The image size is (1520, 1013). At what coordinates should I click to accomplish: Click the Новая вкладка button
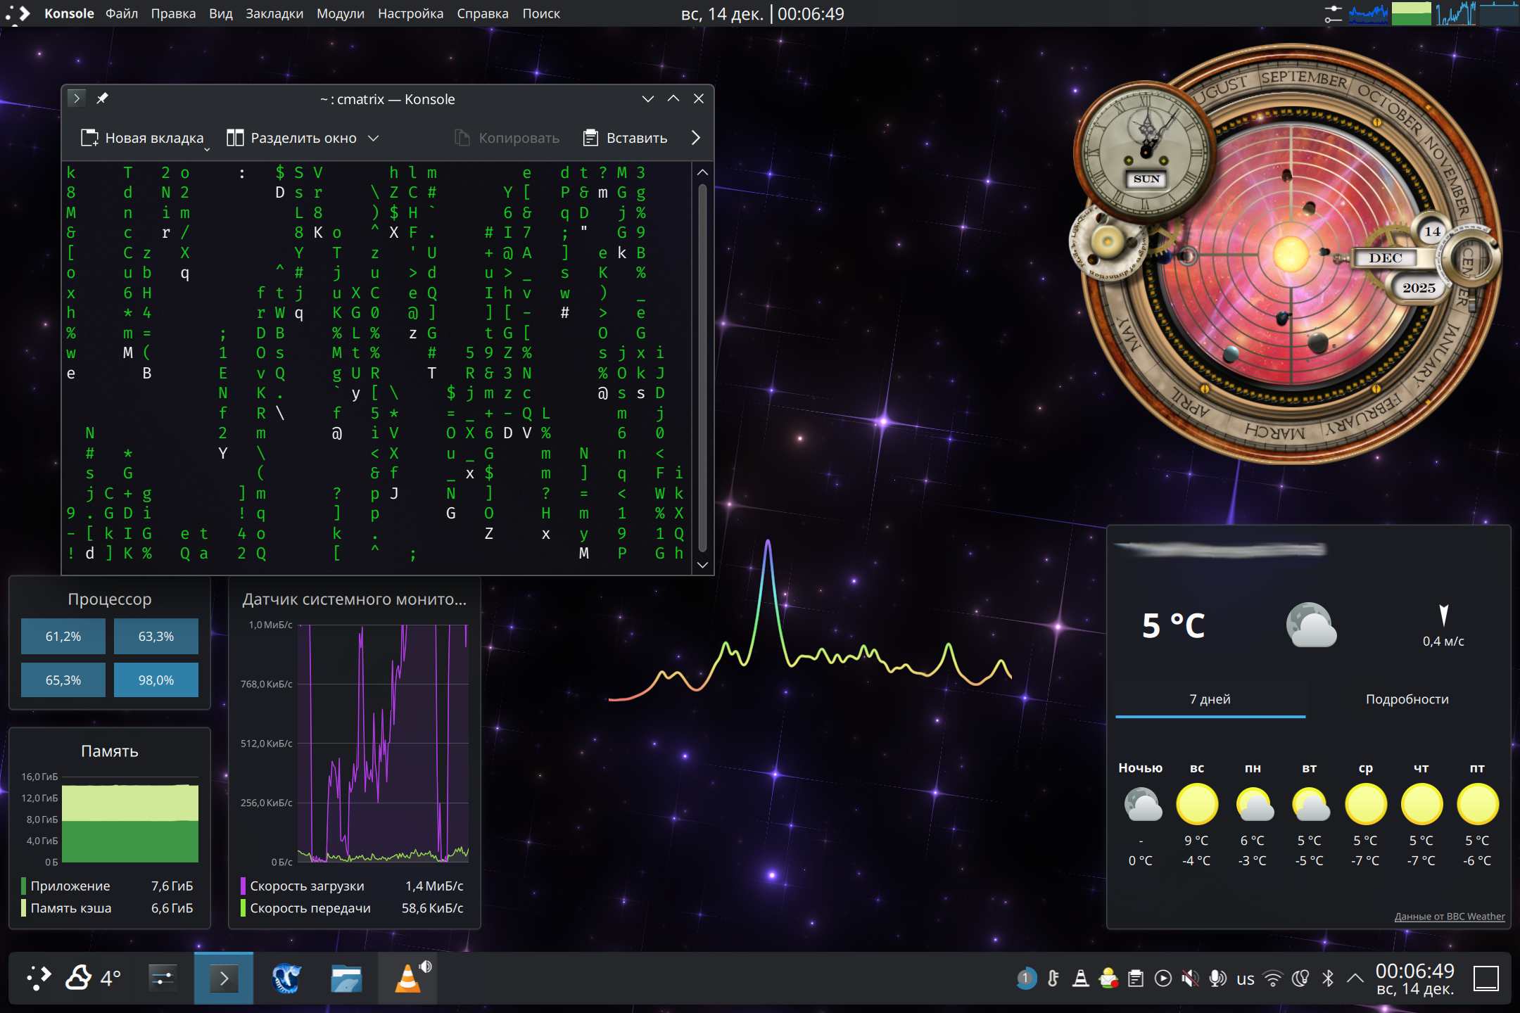click(x=143, y=138)
